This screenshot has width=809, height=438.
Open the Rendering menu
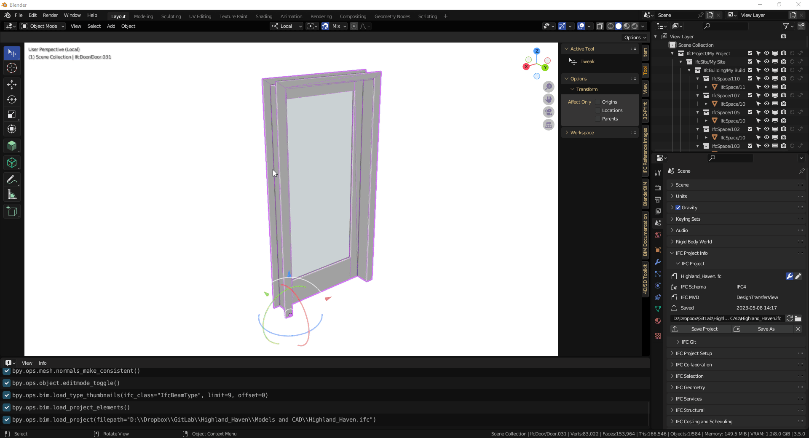click(x=321, y=16)
